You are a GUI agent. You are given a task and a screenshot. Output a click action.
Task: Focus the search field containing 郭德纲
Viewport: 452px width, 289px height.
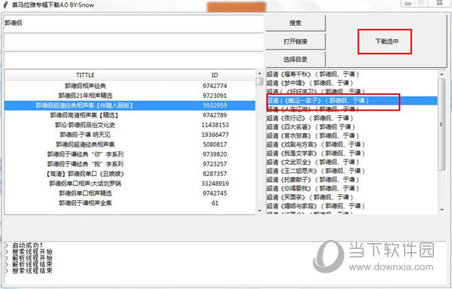pos(133,23)
